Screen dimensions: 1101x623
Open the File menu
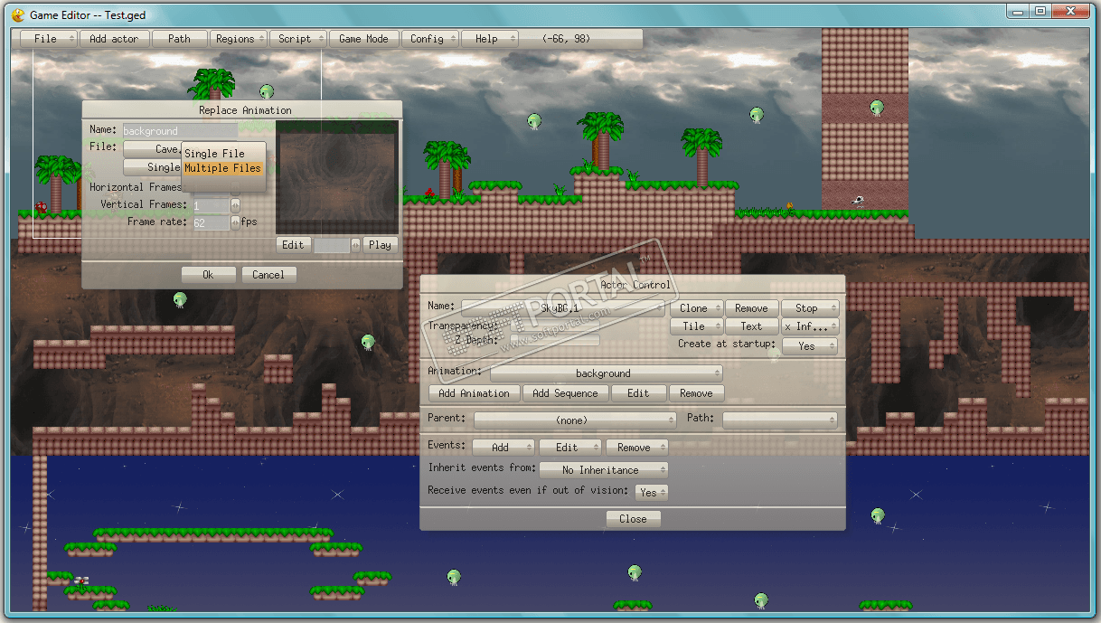pyautogui.click(x=49, y=39)
